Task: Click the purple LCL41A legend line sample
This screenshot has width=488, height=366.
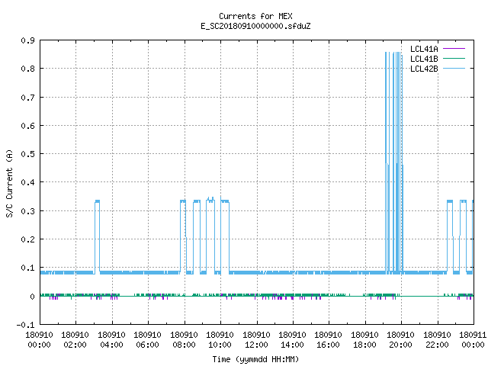Action: [454, 49]
